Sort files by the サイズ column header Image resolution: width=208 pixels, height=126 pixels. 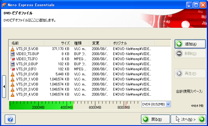58,43
